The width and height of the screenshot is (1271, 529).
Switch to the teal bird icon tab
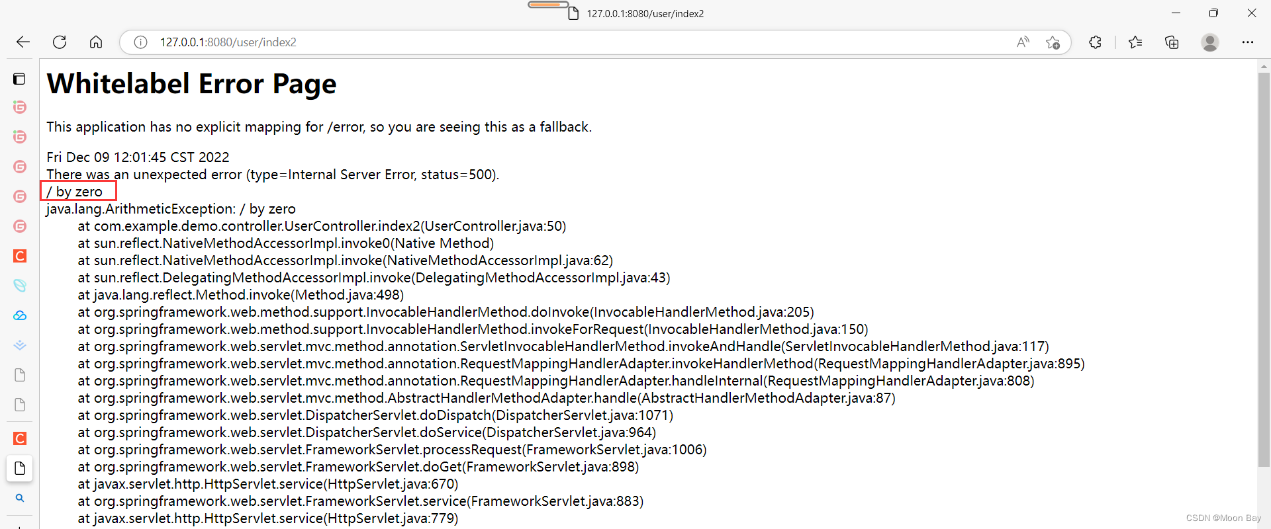click(x=20, y=286)
